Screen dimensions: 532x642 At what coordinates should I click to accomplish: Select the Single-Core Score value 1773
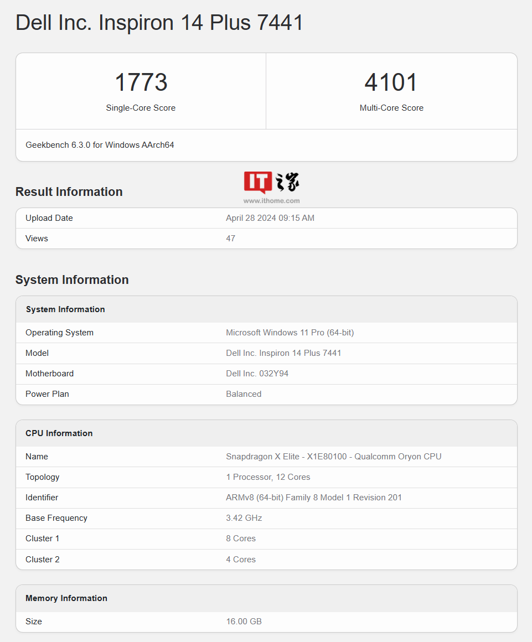(x=141, y=82)
